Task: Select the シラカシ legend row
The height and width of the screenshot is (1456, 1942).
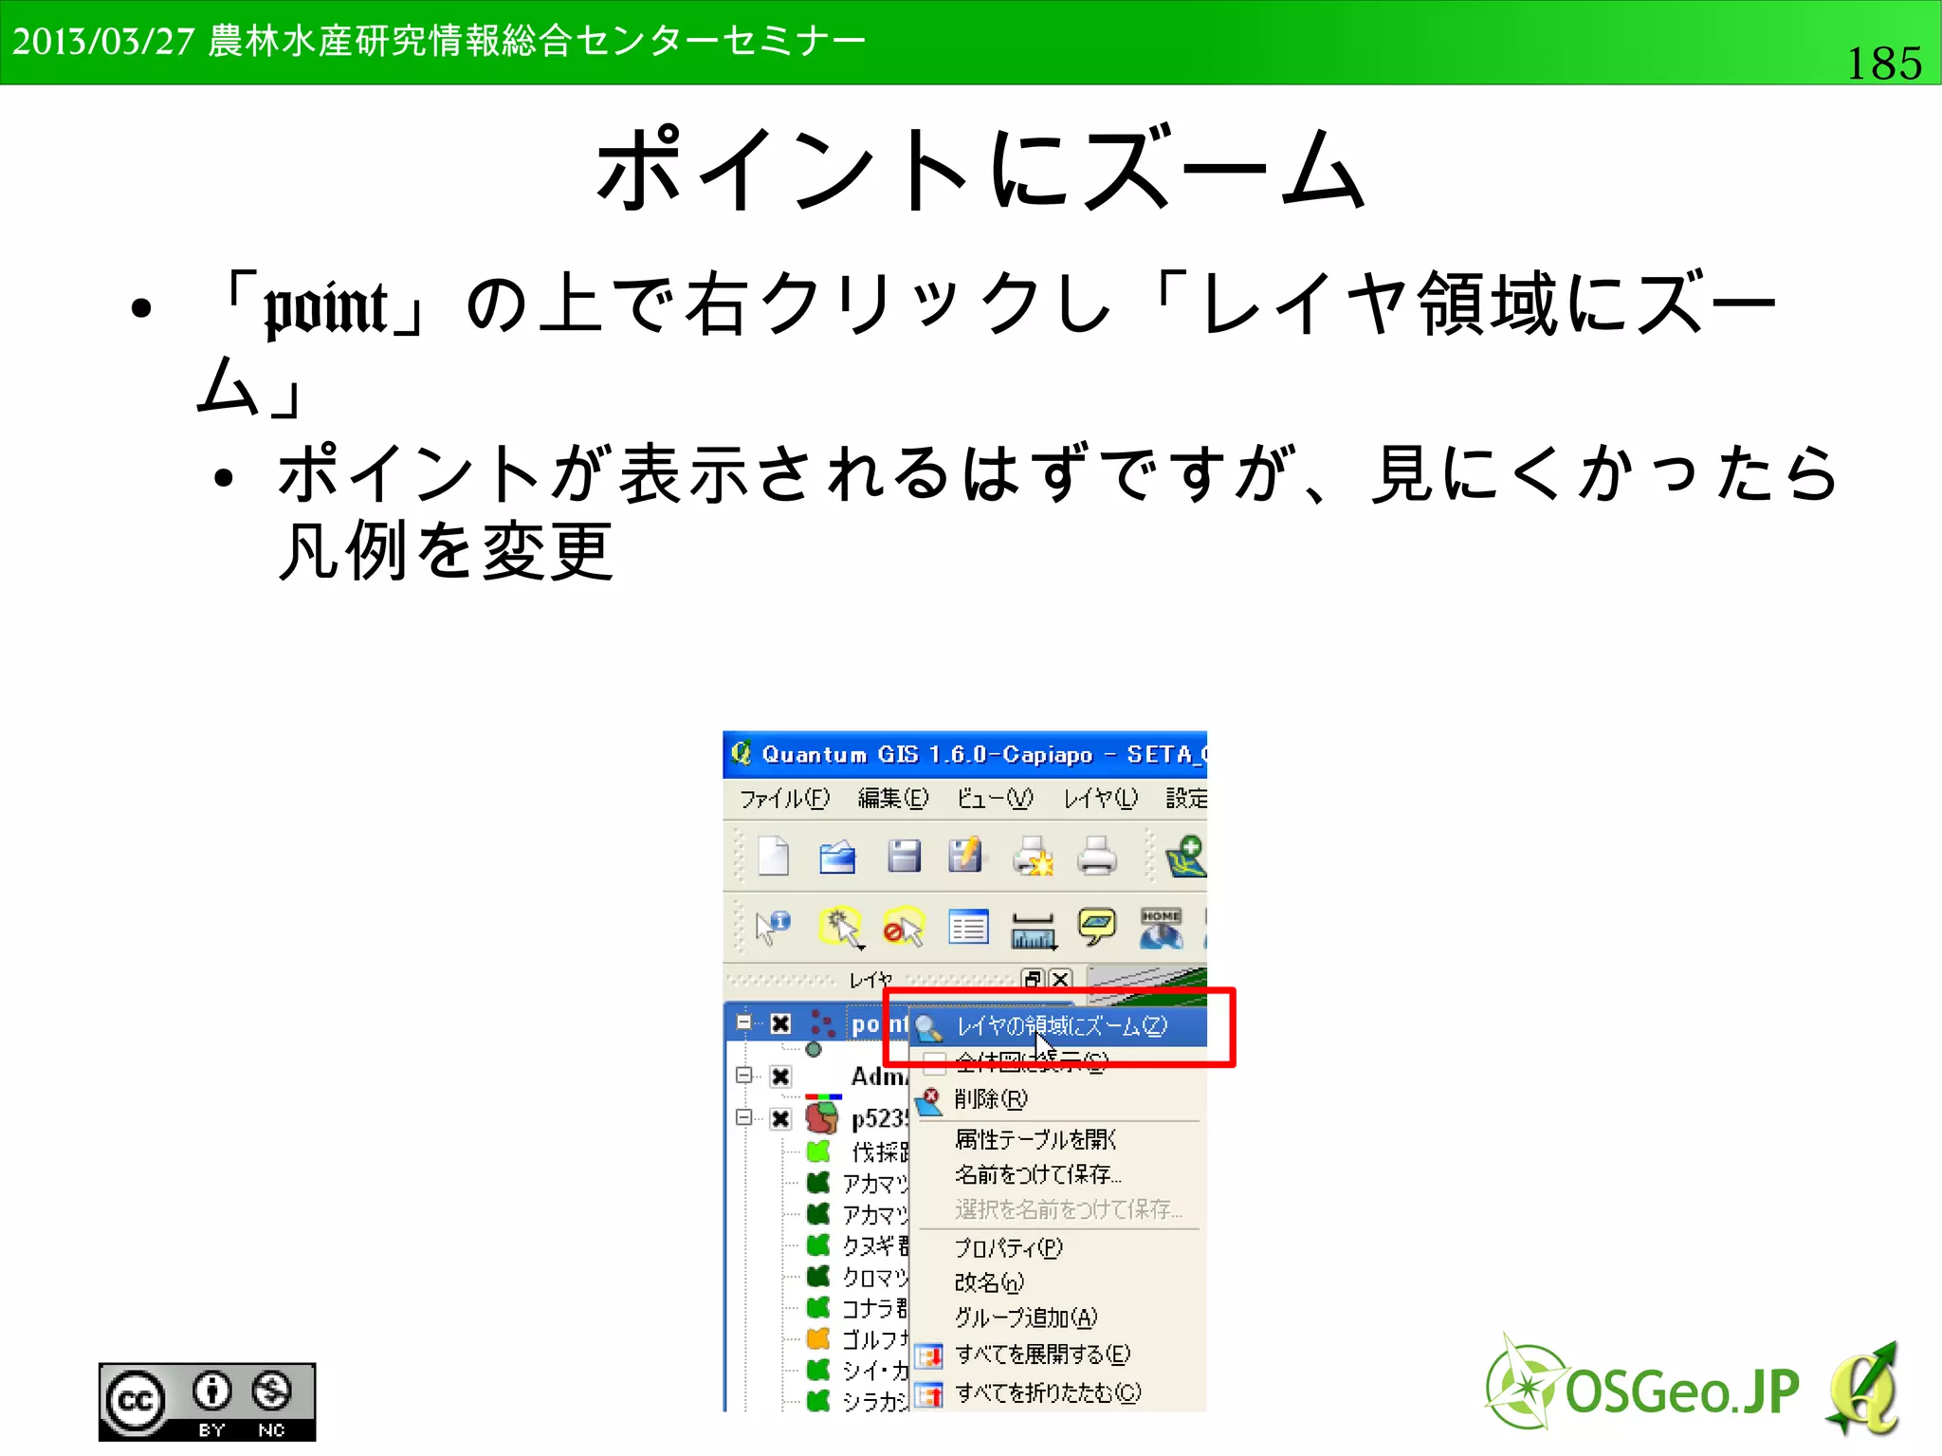Action: (x=857, y=1401)
